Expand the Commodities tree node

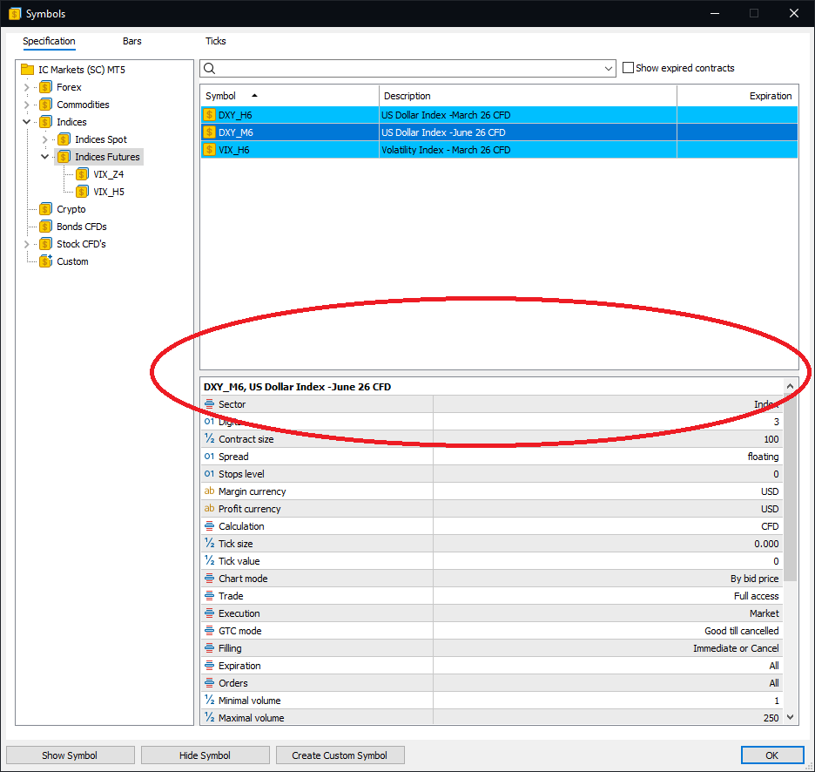[x=26, y=105]
